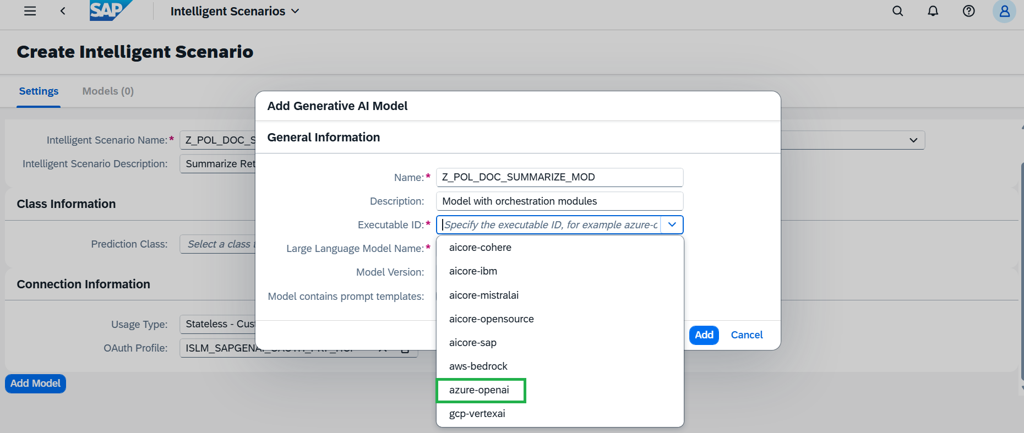The height and width of the screenshot is (433, 1024).
Task: Open the help question mark icon
Action: click(x=968, y=11)
